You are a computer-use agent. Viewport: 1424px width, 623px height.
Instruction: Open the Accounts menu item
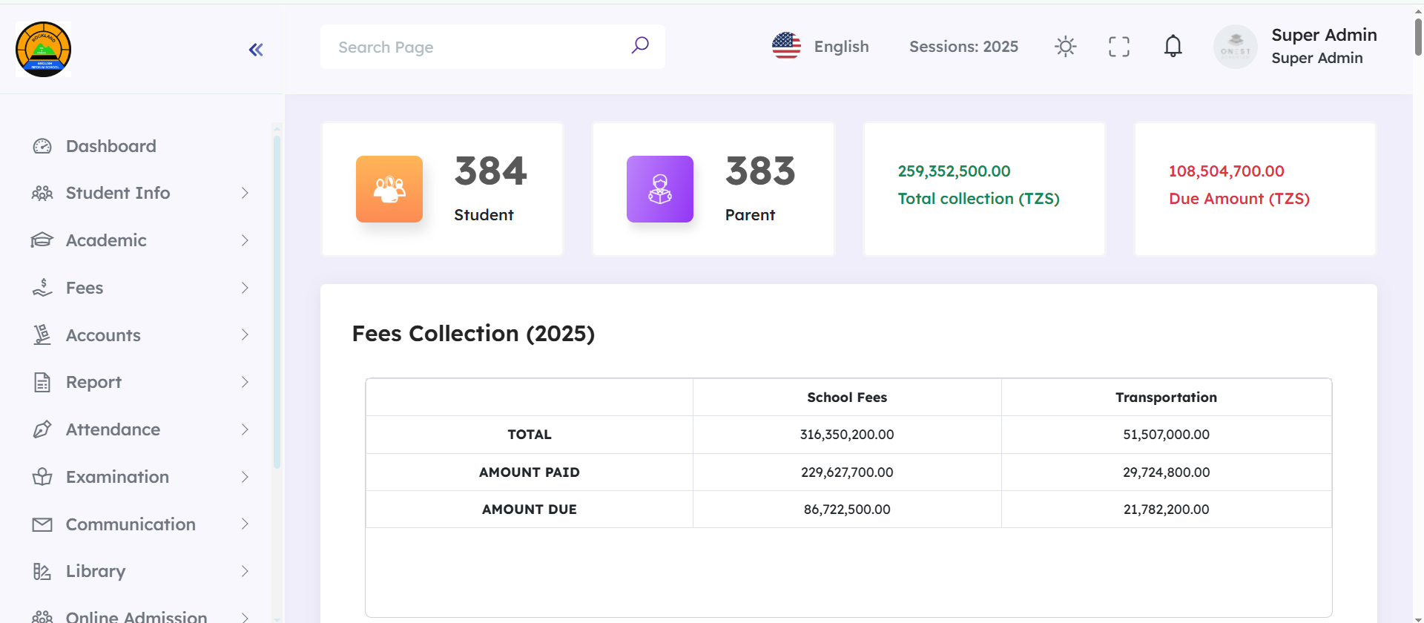pyautogui.click(x=103, y=335)
